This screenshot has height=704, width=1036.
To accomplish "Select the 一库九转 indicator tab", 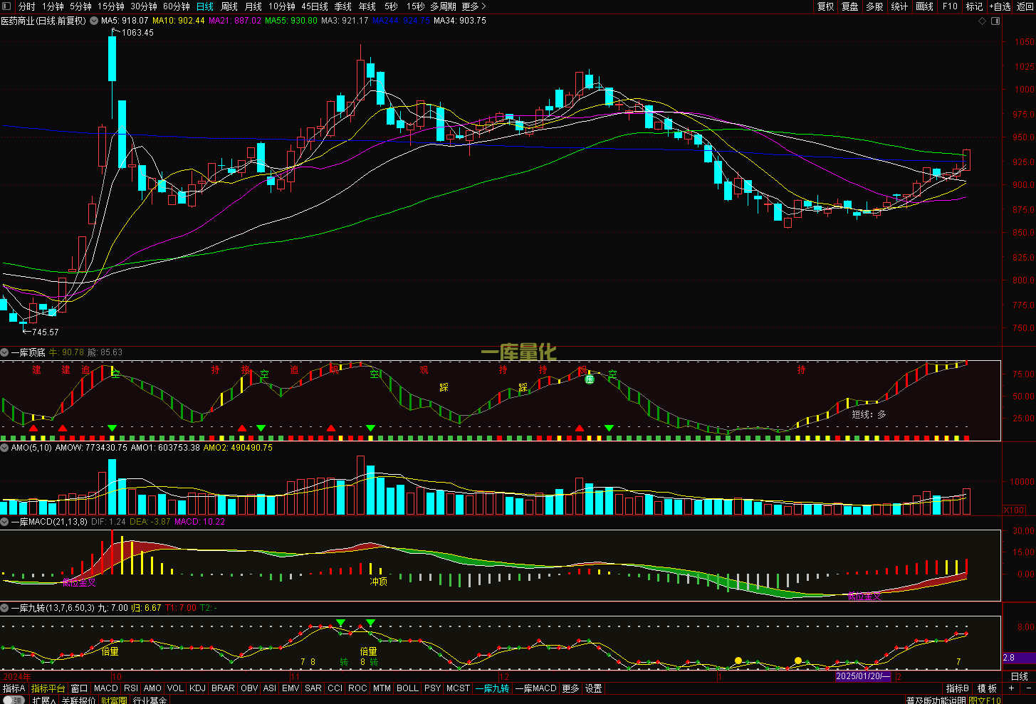I will pyautogui.click(x=493, y=688).
